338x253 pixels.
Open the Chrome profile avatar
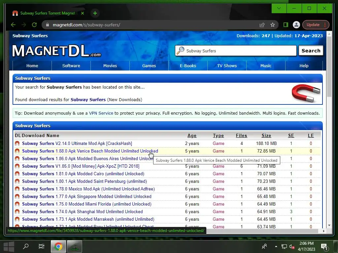point(296,25)
